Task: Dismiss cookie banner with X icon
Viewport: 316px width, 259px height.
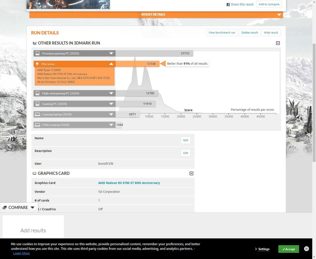Action: click(x=306, y=249)
